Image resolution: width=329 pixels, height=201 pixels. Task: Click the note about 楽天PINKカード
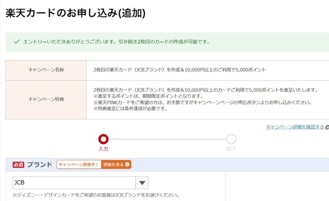203,103
